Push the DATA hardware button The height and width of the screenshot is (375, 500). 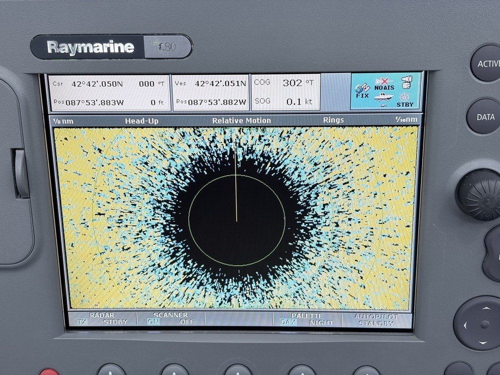click(484, 116)
